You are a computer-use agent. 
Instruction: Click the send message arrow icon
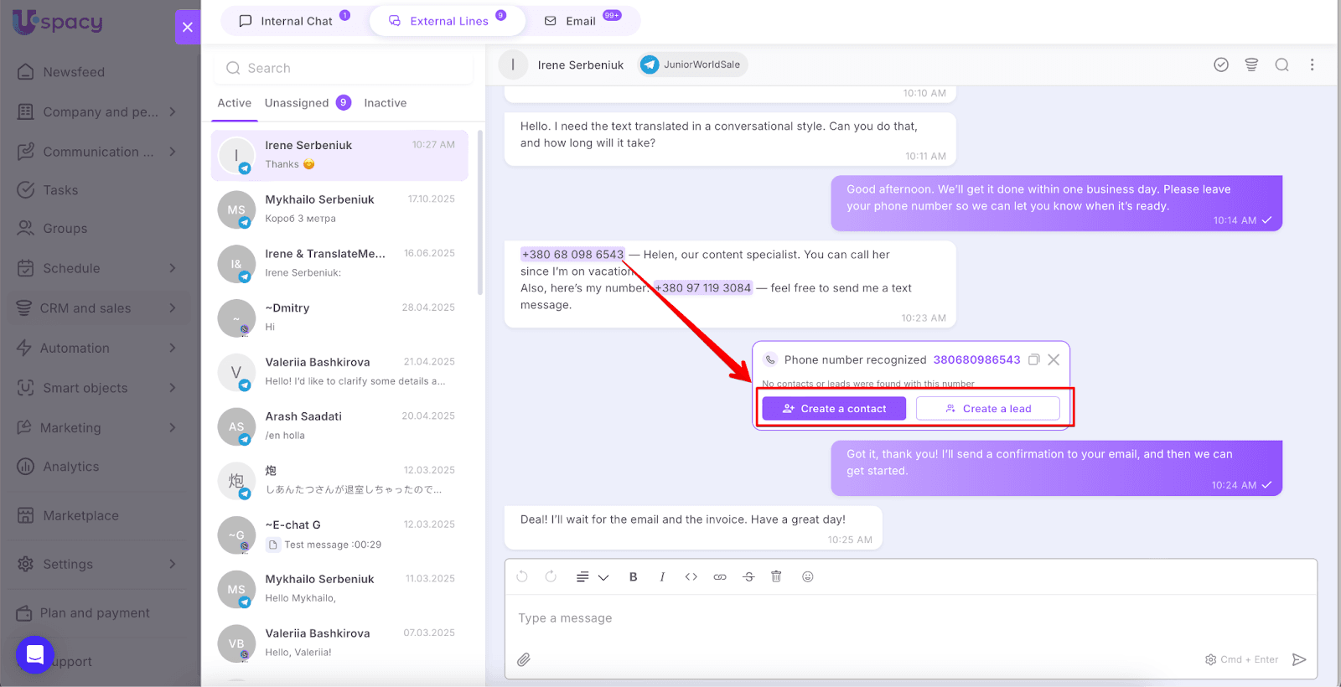click(1299, 659)
